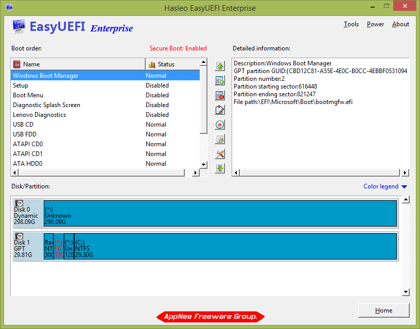420x329 pixels.
Task: Click the edit entry clipboard-and-pencil icon
Action: click(x=220, y=110)
